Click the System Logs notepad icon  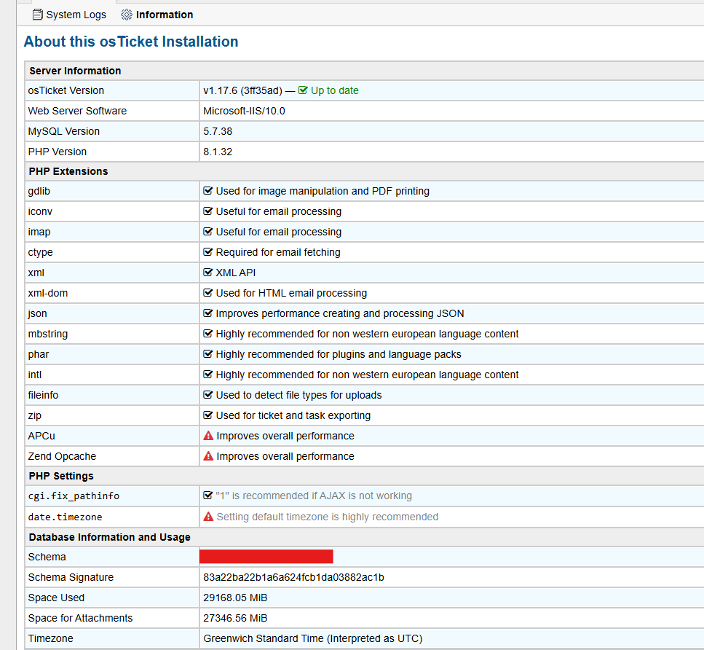coord(38,15)
